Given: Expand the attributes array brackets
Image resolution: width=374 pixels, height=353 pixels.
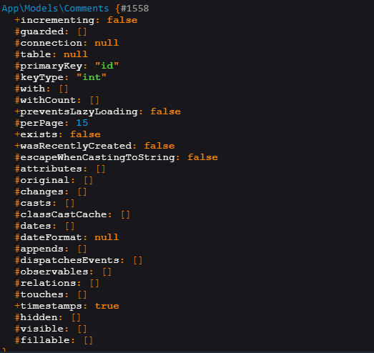Looking at the screenshot, I should 101,169.
